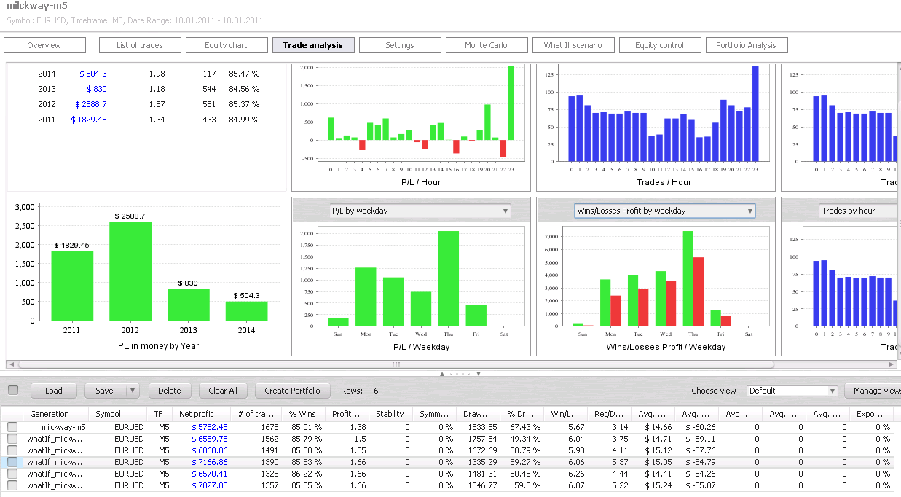Click the milckway-m5 generation name cell
The image size is (901, 497).
(63, 427)
